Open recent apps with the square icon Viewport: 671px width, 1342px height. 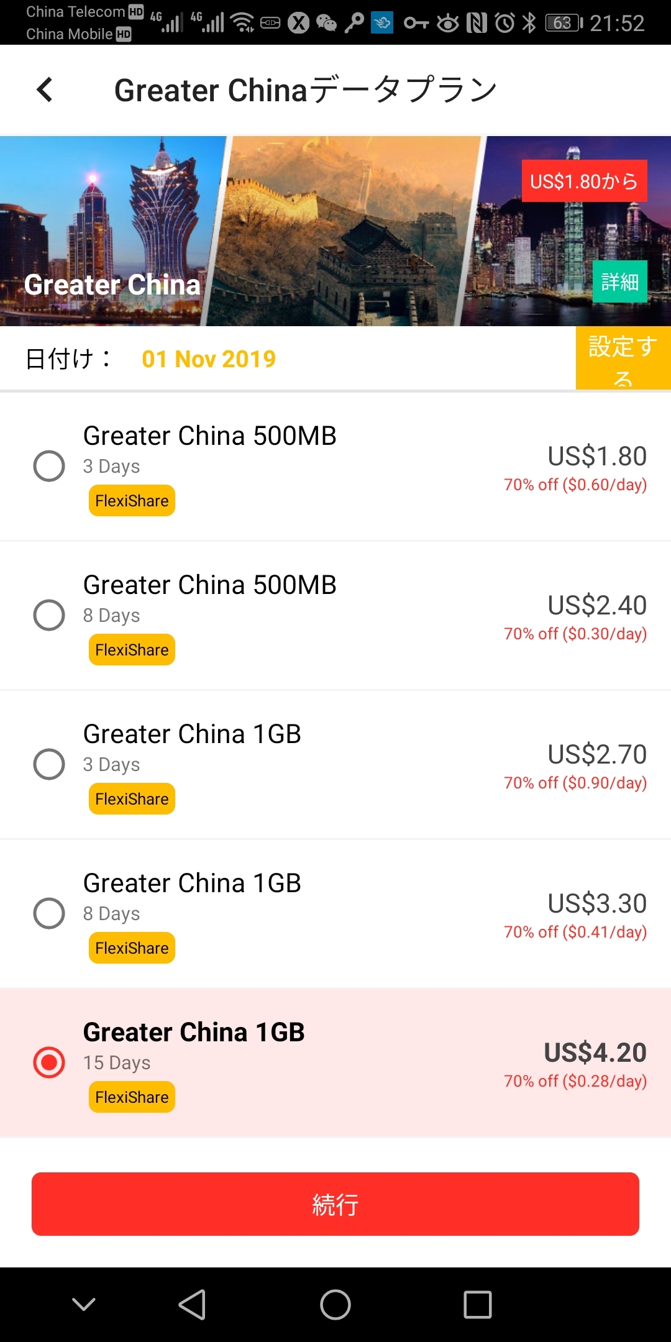pos(477,1304)
